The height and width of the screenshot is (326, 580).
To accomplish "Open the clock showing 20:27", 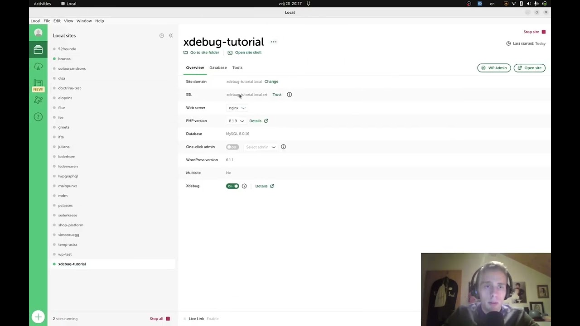I will tap(290, 4).
